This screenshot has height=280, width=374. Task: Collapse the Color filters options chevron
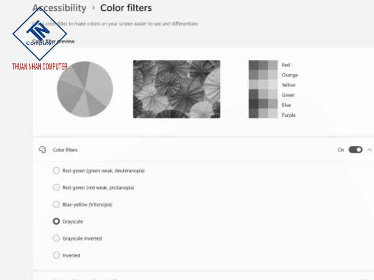click(369, 150)
